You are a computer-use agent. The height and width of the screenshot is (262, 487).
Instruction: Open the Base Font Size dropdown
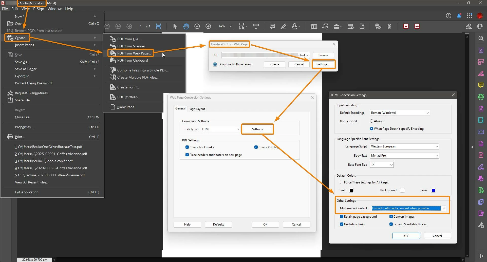point(382,165)
